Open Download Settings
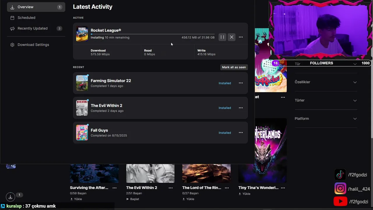This screenshot has width=373, height=210. coord(36,45)
